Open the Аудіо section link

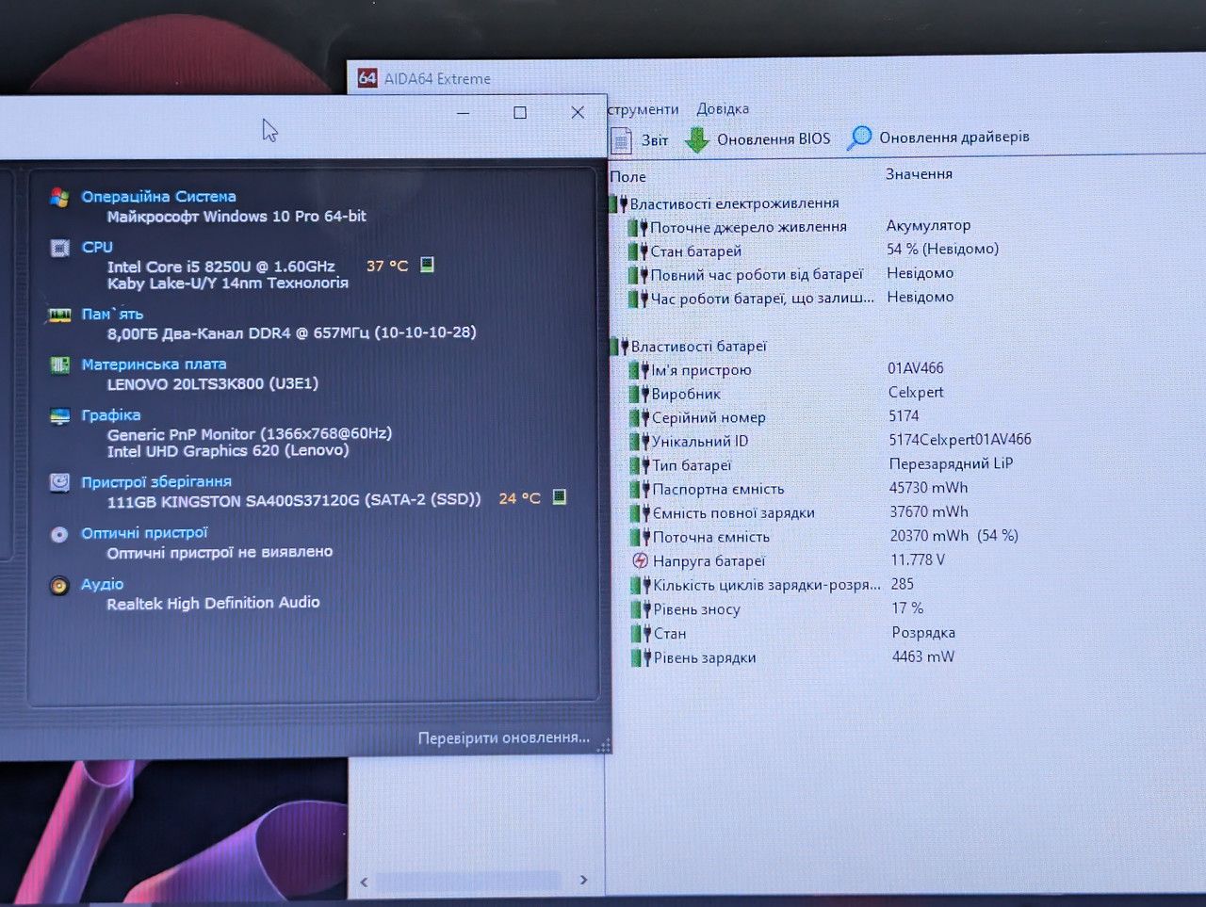(x=102, y=584)
